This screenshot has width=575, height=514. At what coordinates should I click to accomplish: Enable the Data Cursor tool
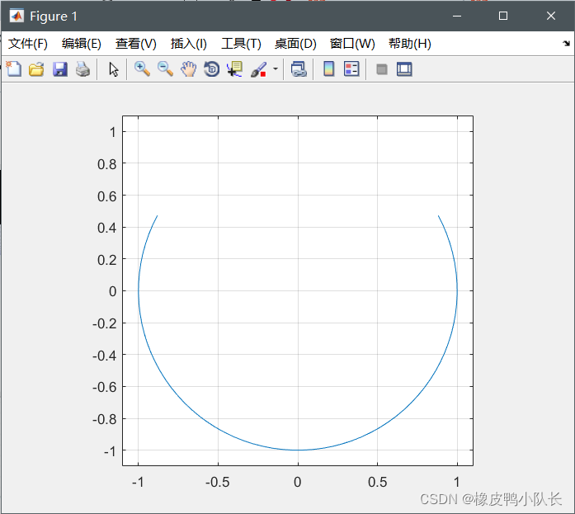(234, 69)
